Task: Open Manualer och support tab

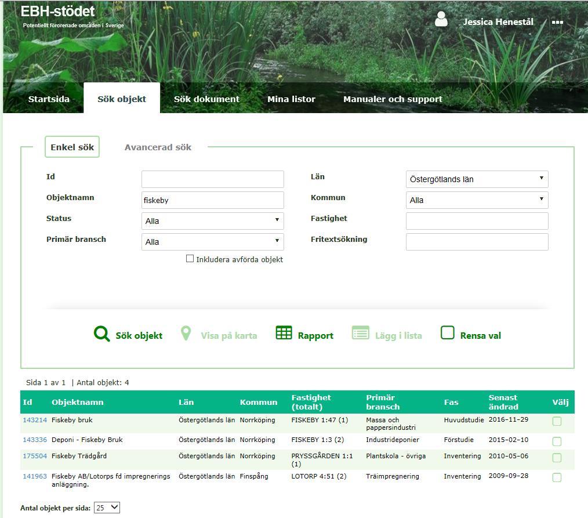Action: (x=393, y=99)
